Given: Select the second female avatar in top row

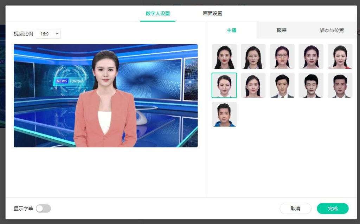Looking at the screenshot, I should click(x=253, y=56).
